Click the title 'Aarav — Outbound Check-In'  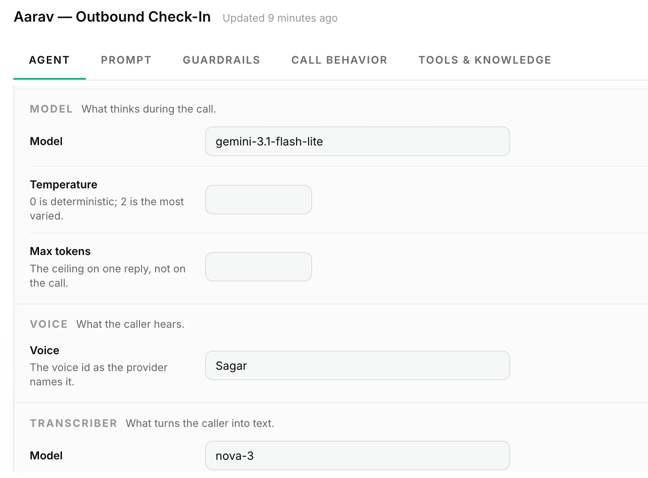pos(112,17)
